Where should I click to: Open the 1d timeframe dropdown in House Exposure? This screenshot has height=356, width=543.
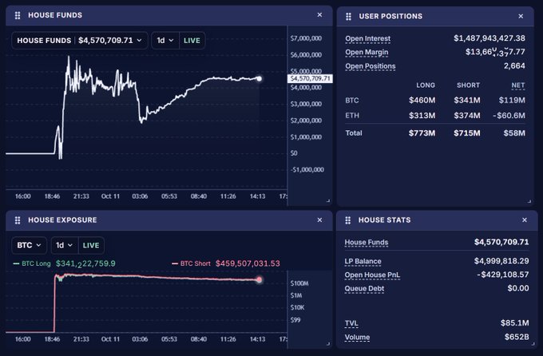pyautogui.click(x=65, y=245)
